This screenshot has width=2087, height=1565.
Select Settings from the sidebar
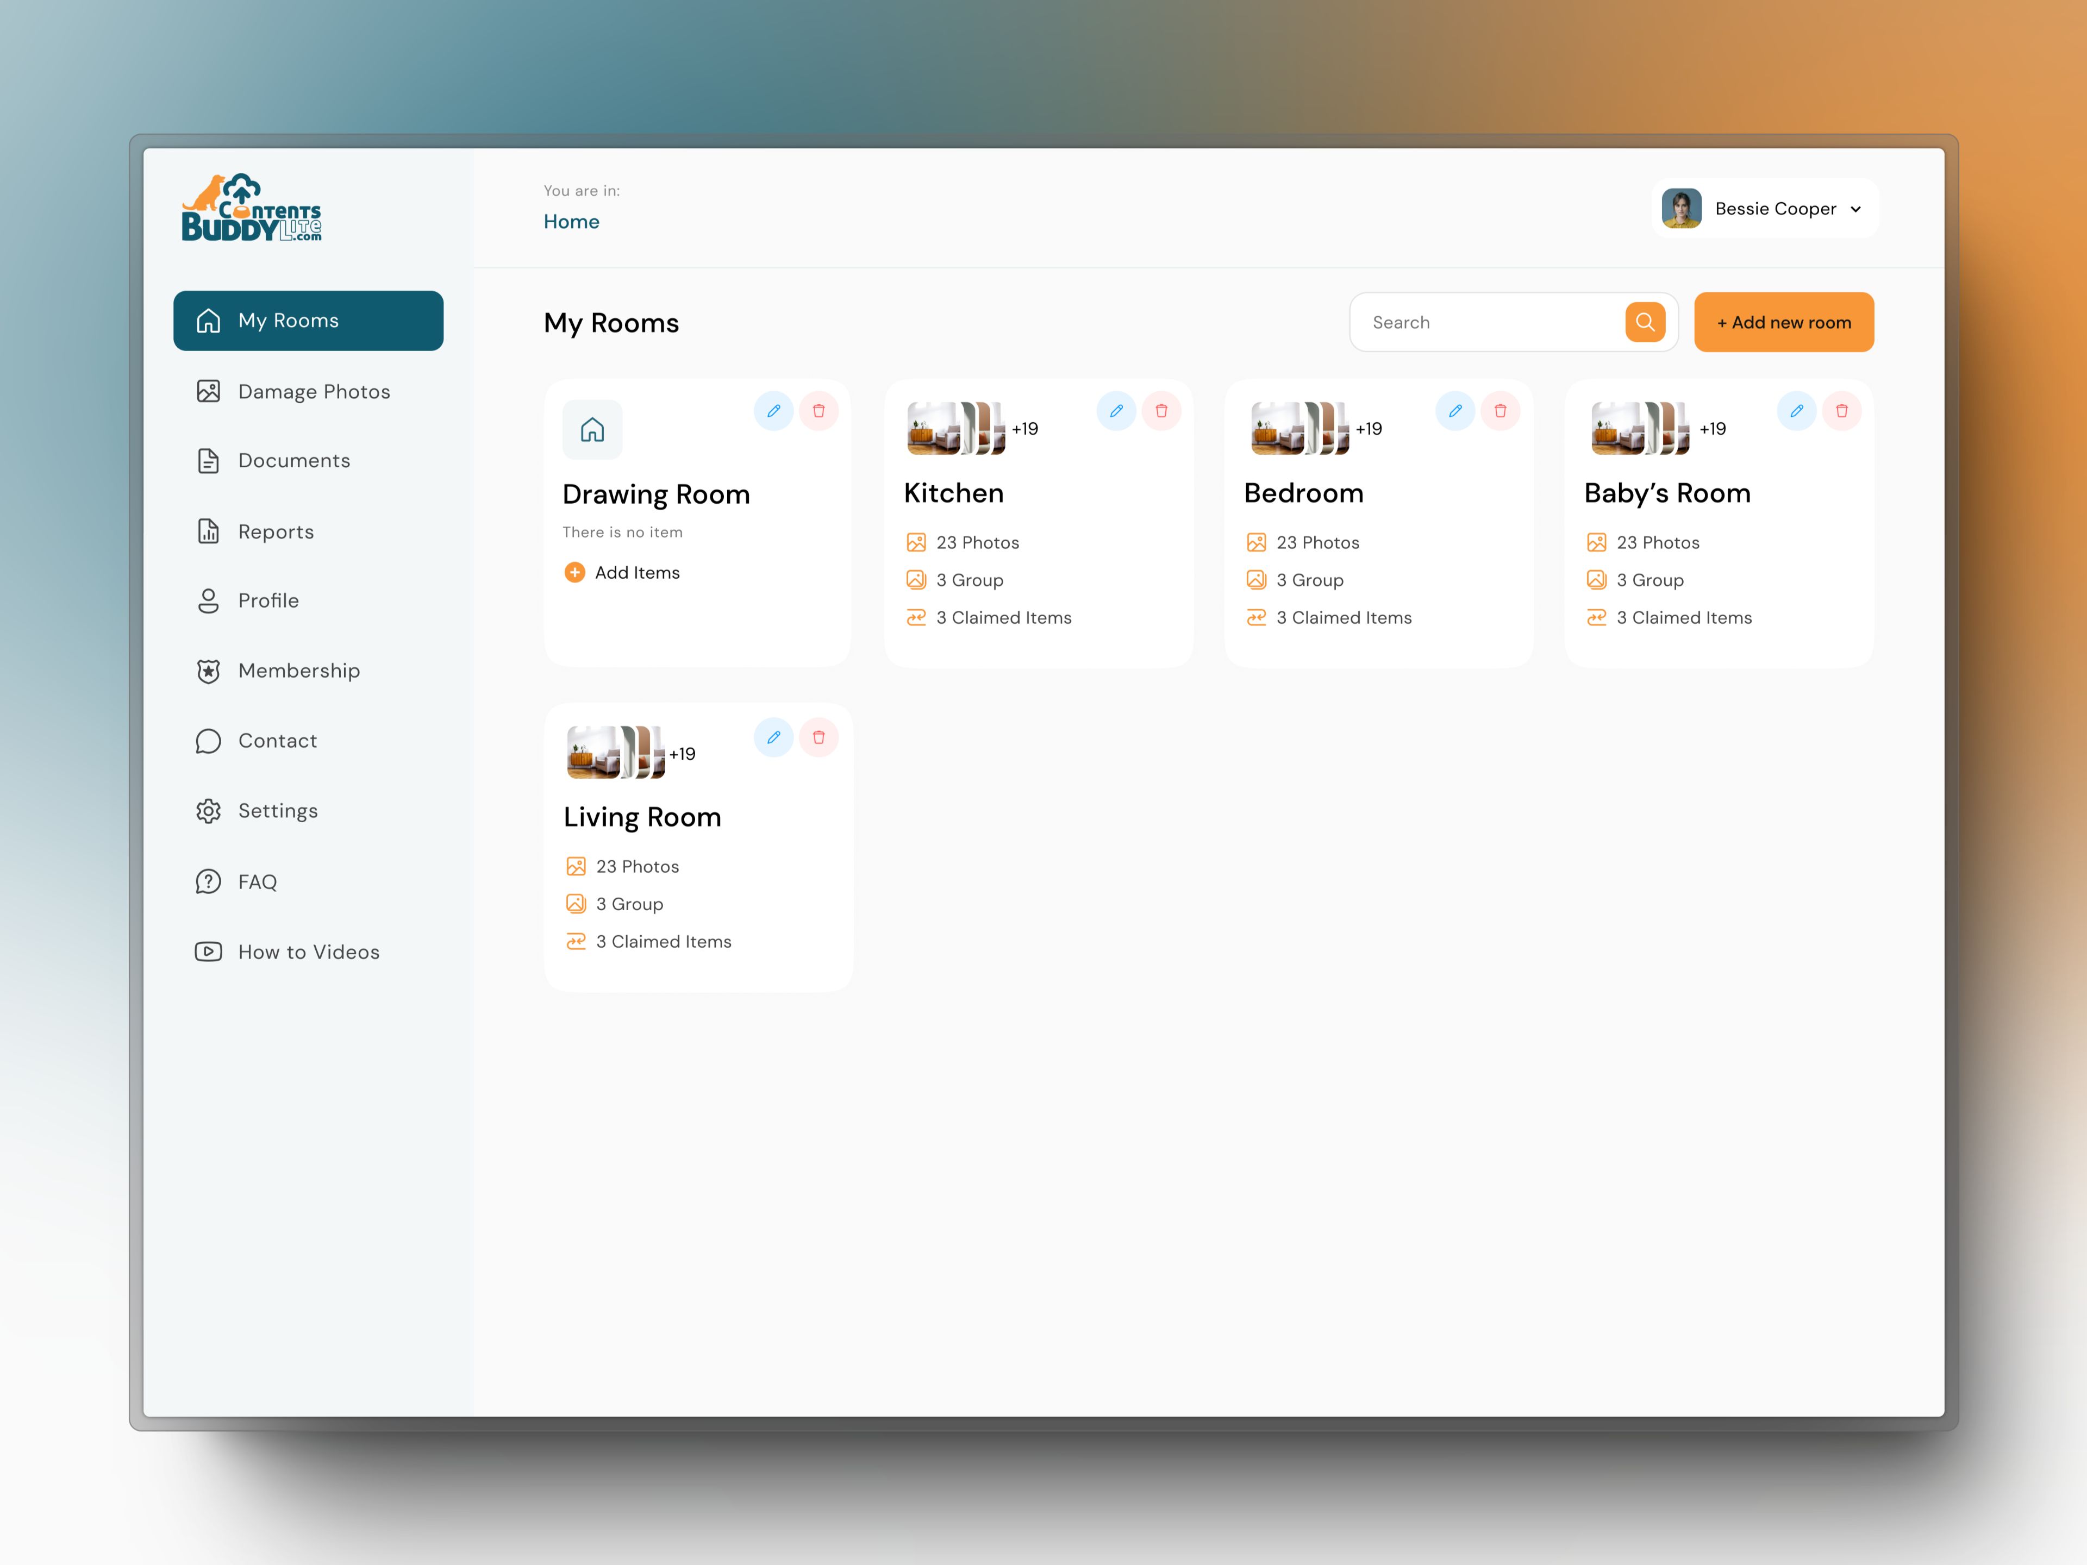[277, 811]
